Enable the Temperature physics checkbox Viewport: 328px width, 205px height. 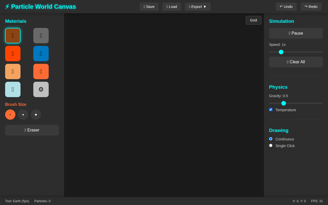(271, 109)
